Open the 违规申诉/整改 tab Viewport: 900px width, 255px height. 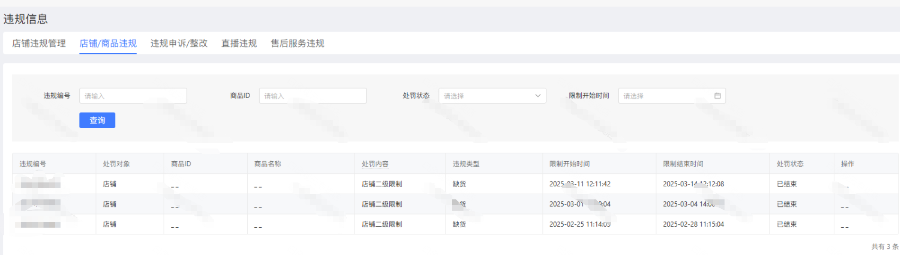pos(179,43)
